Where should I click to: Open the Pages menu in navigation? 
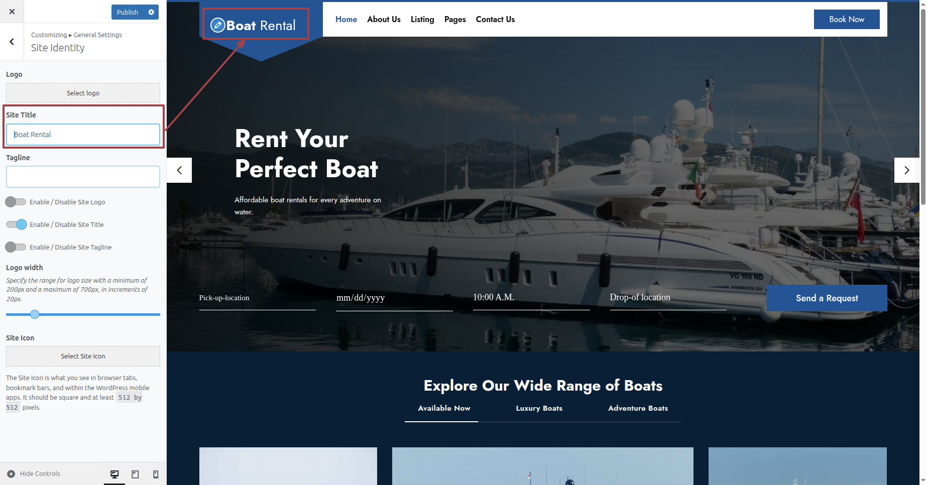[454, 20]
